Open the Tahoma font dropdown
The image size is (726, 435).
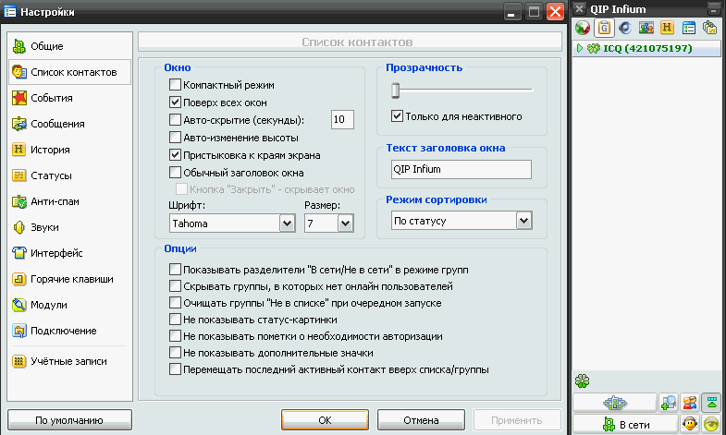287,224
